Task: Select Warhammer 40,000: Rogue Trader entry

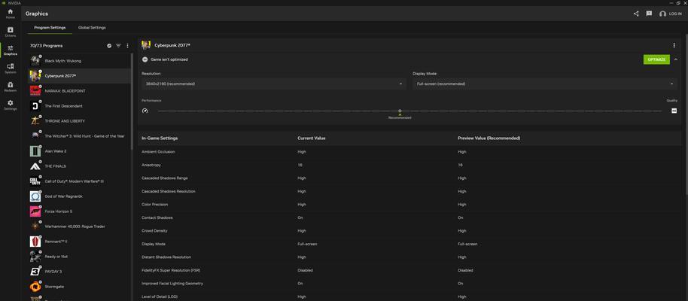Action: tap(80, 227)
